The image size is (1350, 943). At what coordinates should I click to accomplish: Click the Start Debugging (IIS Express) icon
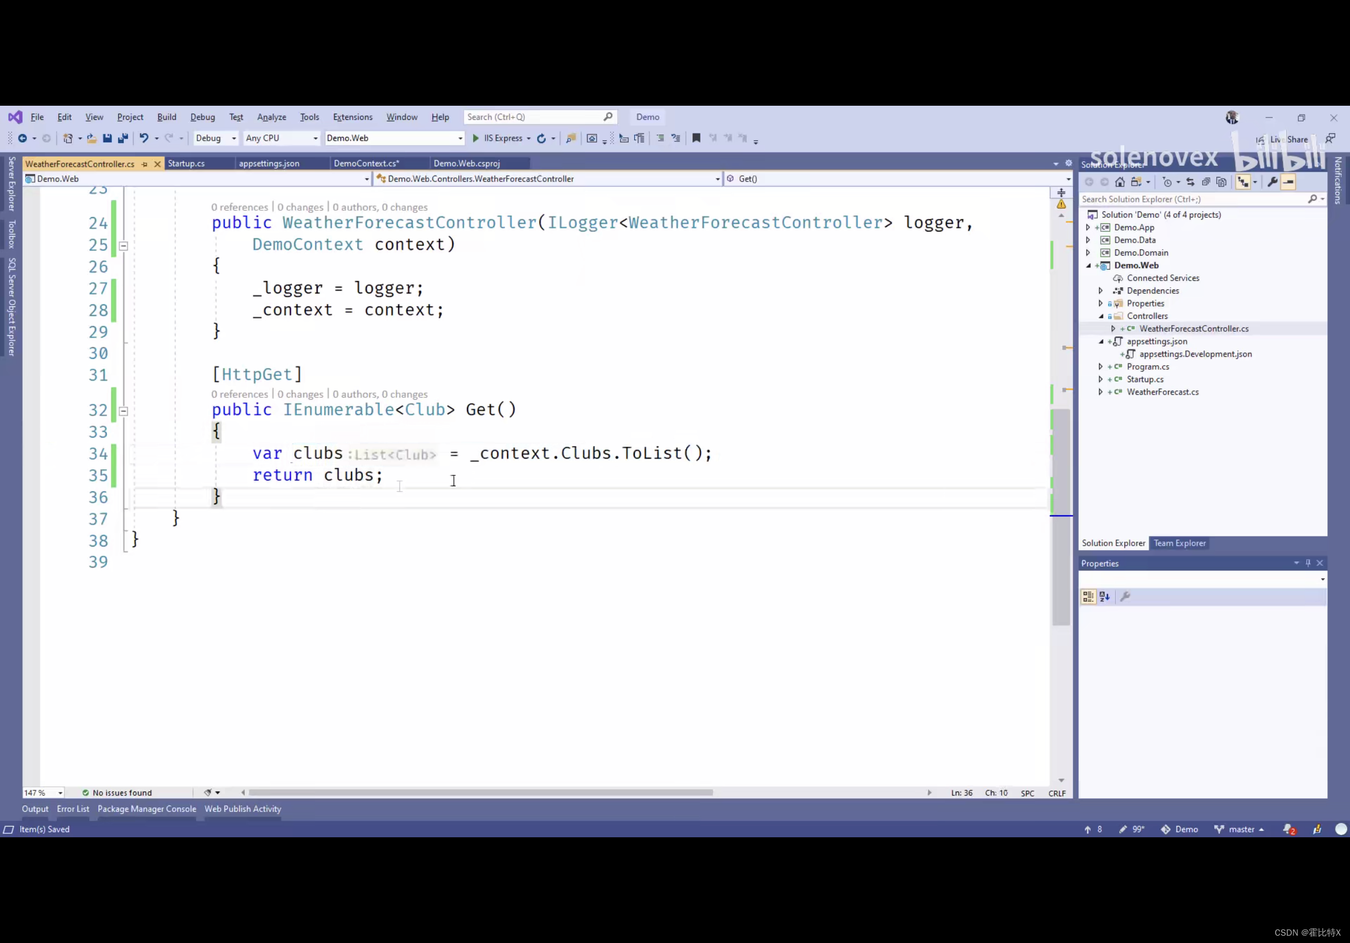tap(474, 139)
